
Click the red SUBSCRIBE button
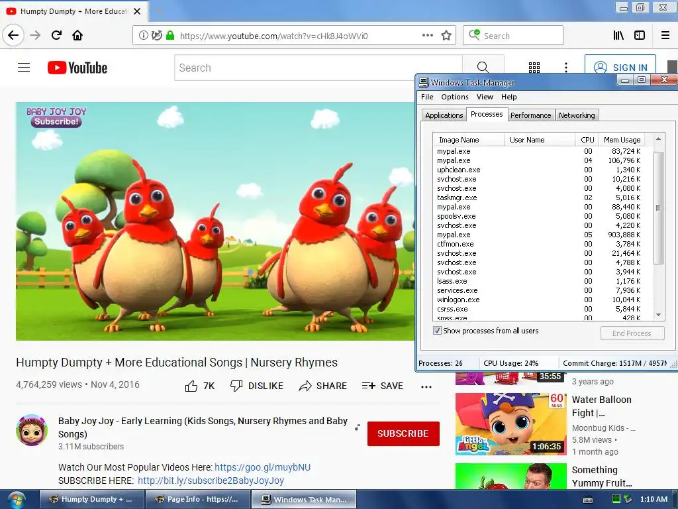point(403,433)
